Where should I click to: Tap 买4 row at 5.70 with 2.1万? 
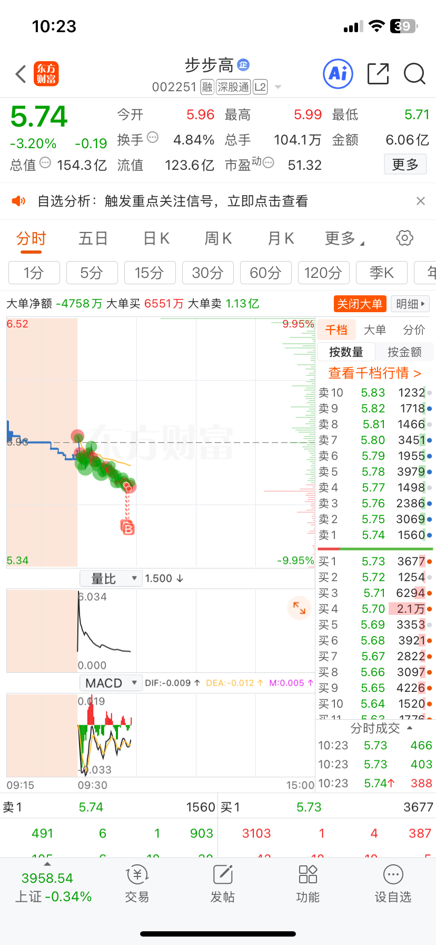pos(375,609)
